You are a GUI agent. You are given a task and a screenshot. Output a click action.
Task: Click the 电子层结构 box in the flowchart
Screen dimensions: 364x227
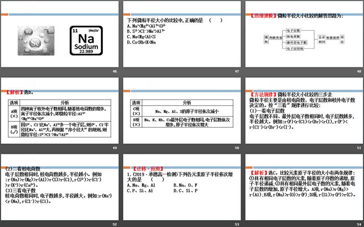click(x=295, y=48)
